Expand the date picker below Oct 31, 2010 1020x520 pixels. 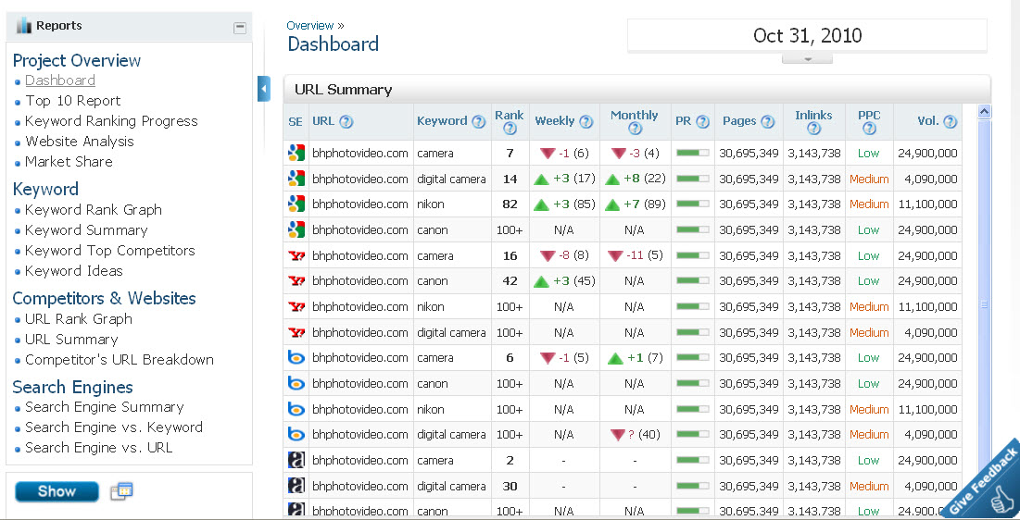[807, 58]
